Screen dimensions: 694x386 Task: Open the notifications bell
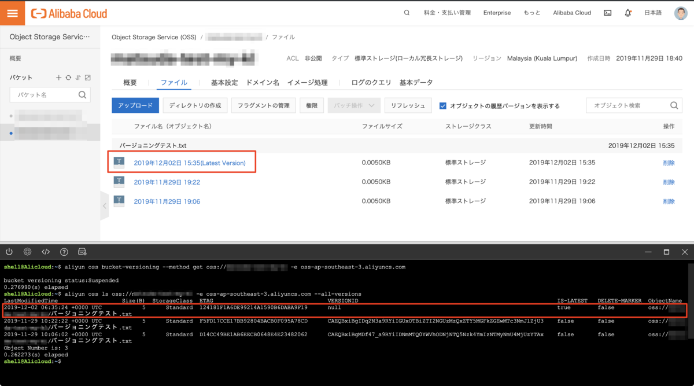(627, 13)
